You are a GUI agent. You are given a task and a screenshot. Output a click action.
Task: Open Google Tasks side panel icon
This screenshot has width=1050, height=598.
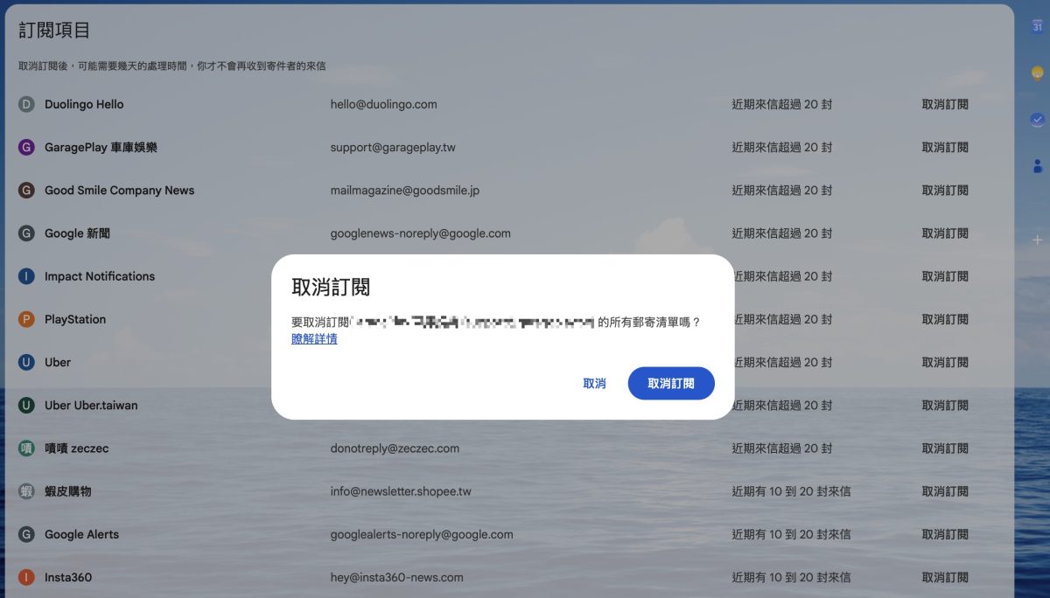tap(1037, 119)
